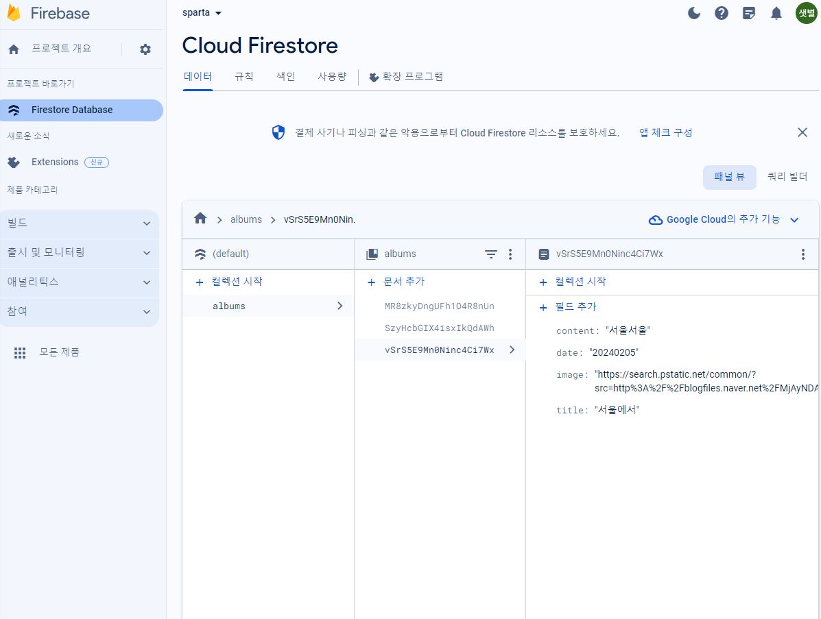
Task: Select document vSrS5E9Mn0Ninc4Ci7Wx in list
Action: click(439, 350)
